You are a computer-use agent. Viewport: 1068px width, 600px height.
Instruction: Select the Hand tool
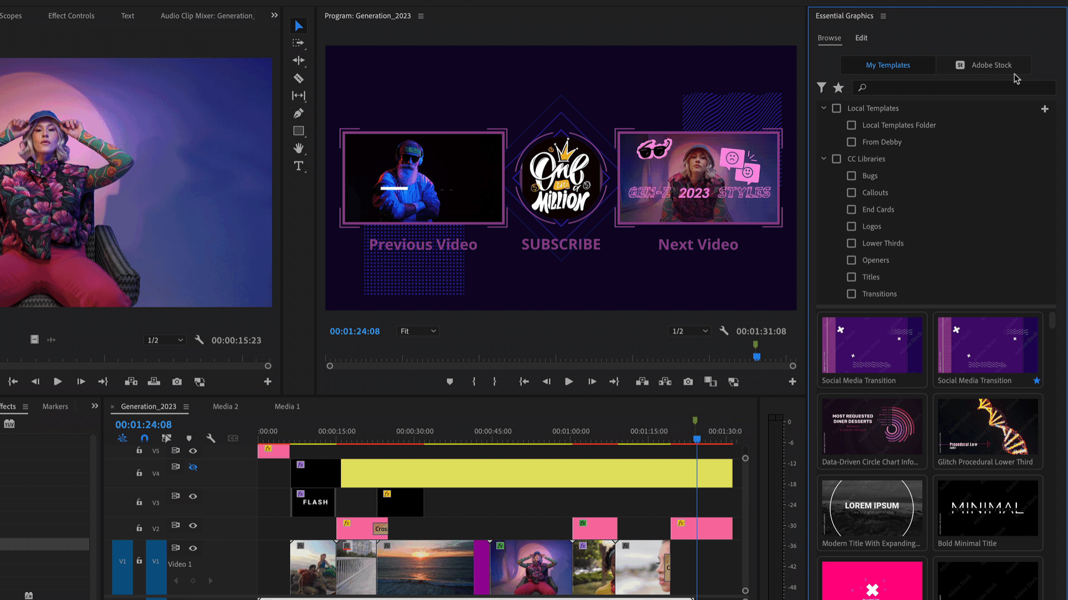(x=299, y=148)
